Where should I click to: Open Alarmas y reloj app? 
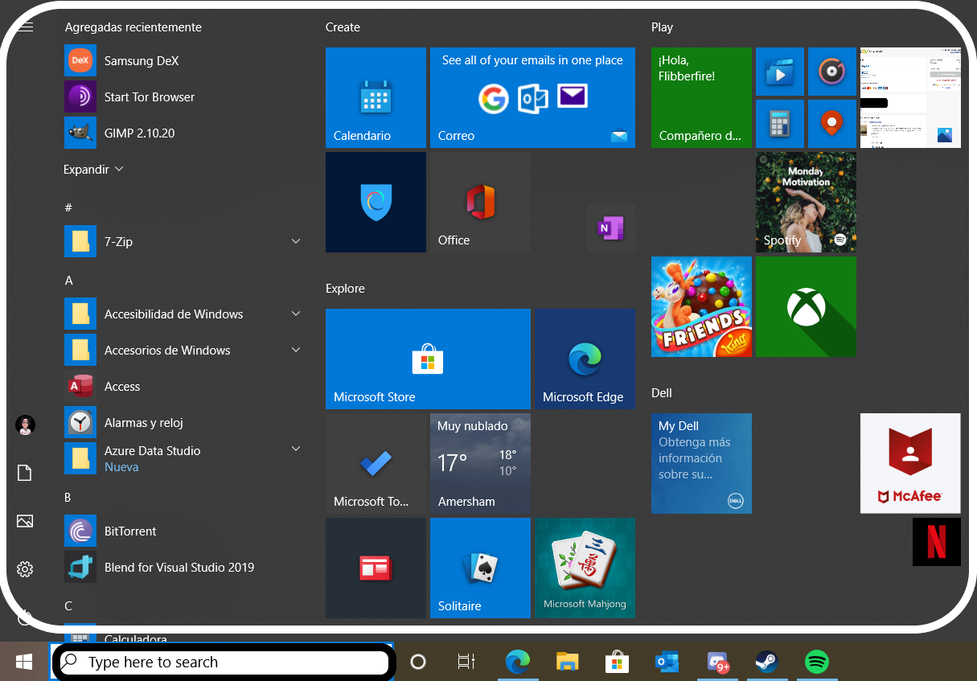click(183, 423)
